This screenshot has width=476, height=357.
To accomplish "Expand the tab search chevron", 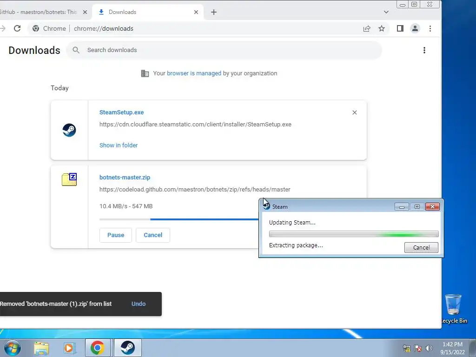I will pos(386,12).
